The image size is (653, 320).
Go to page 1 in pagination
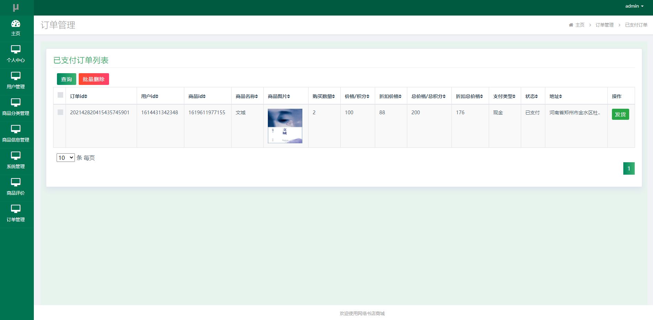[x=629, y=168]
